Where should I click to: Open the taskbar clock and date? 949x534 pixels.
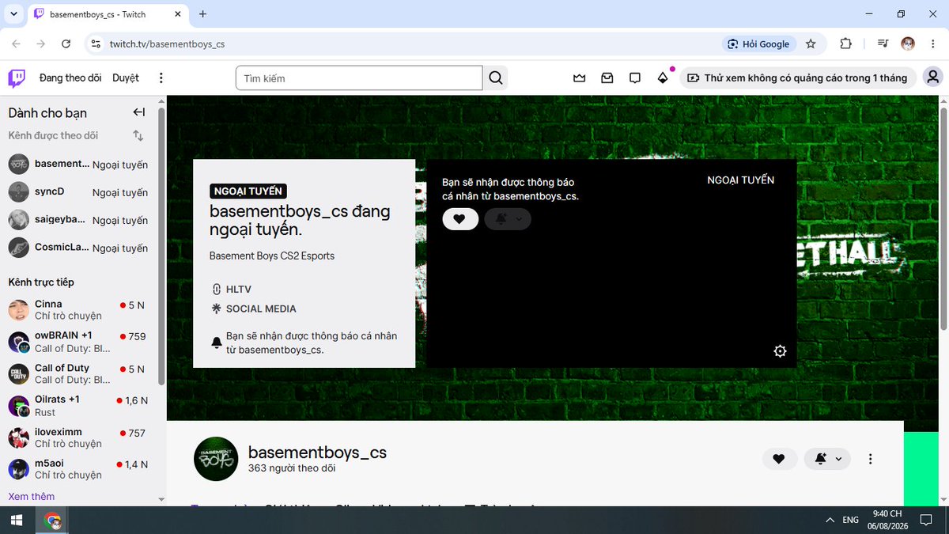click(x=887, y=520)
